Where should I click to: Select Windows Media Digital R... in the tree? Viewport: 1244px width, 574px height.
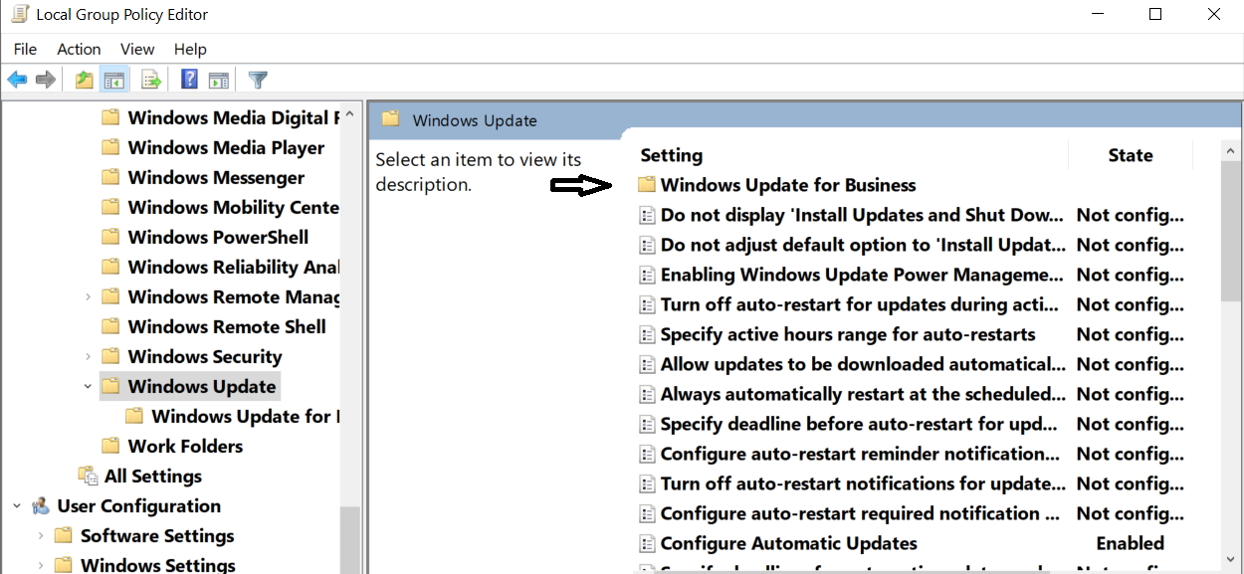coord(234,117)
